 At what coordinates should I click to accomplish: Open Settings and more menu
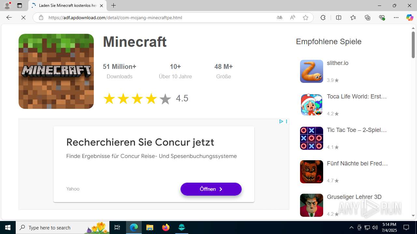(396, 18)
